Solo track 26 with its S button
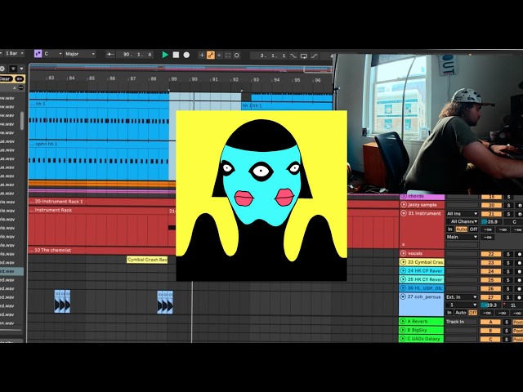 [x=508, y=288]
